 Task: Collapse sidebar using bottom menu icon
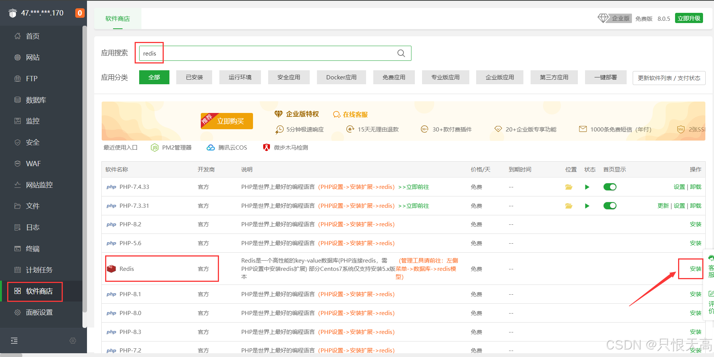pyautogui.click(x=14, y=341)
